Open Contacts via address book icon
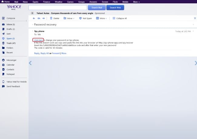Screen dimensions: 197x139 pyautogui.click(x=3, y=69)
